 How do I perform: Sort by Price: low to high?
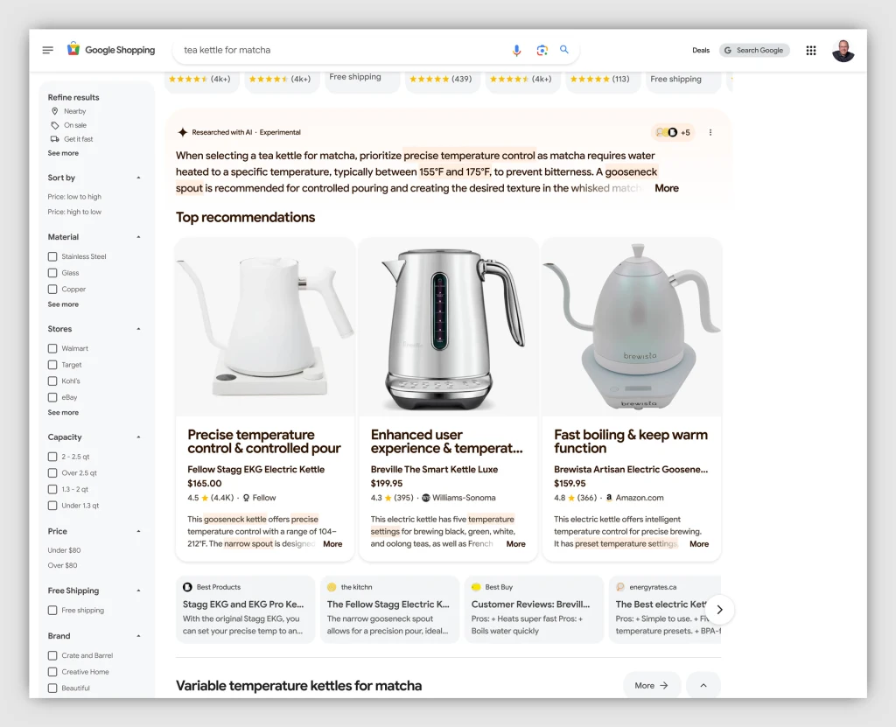[74, 197]
